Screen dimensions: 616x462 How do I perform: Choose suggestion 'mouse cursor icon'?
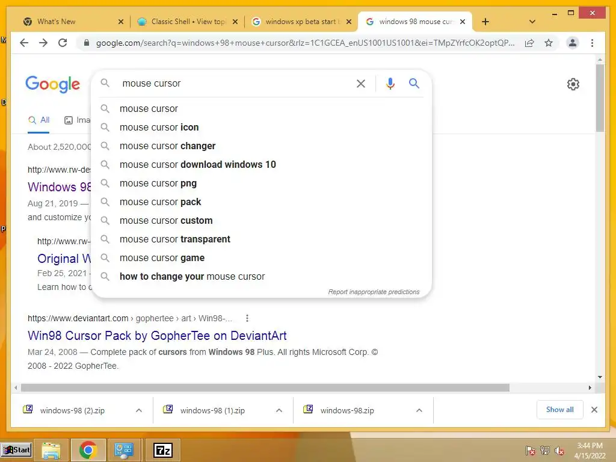coord(262,128)
